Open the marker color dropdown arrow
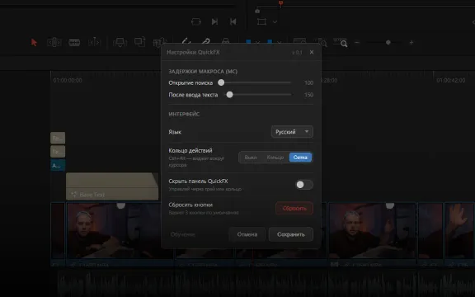The height and width of the screenshot is (297, 475). 279,42
